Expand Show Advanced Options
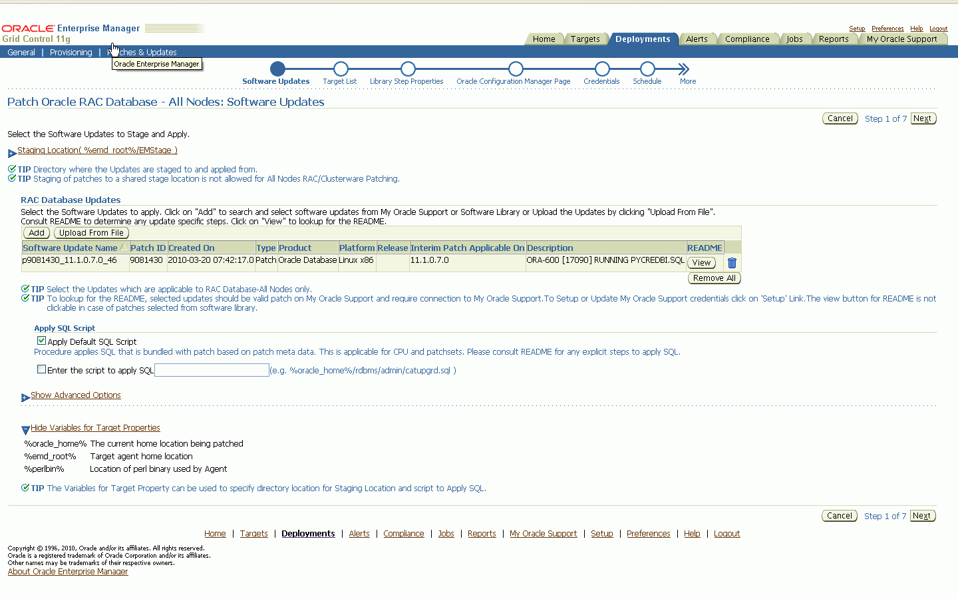 tap(25, 398)
